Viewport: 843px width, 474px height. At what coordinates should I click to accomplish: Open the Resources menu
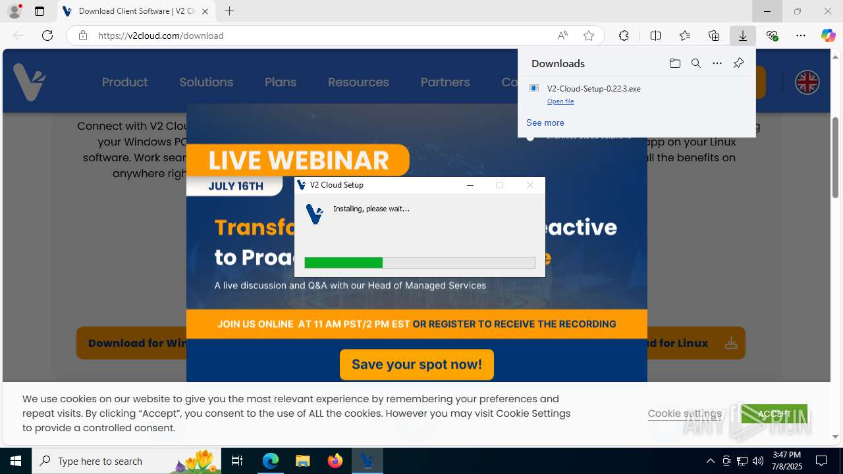[x=358, y=82]
